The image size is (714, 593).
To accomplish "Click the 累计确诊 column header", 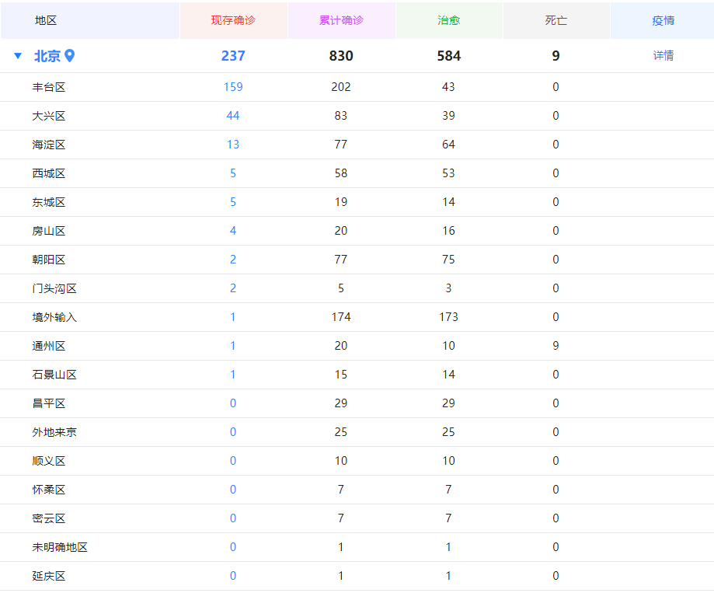I will click(x=341, y=20).
